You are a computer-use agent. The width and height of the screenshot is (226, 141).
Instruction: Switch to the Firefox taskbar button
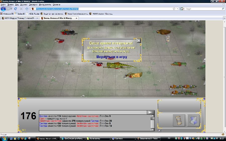coord(47,138)
